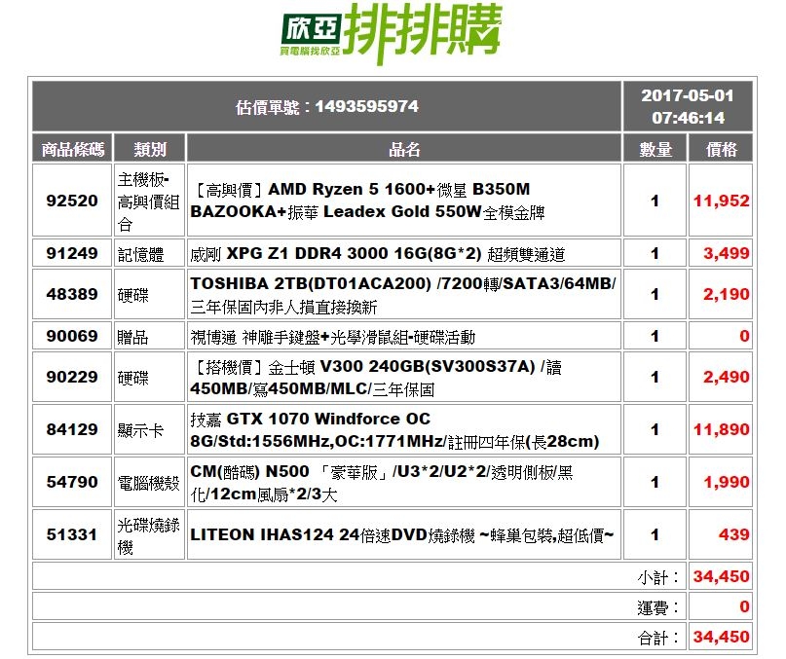Click quantity 1 in the 電腦機殼 row
This screenshot has width=786, height=659.
655,483
